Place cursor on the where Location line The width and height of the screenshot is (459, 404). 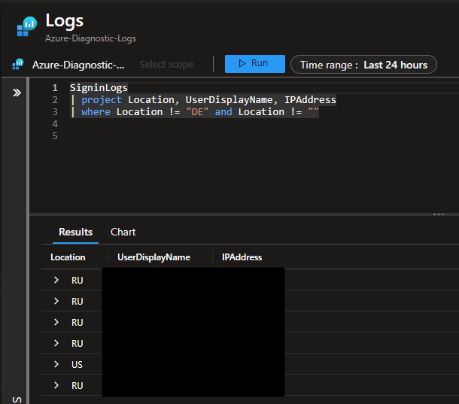click(194, 112)
